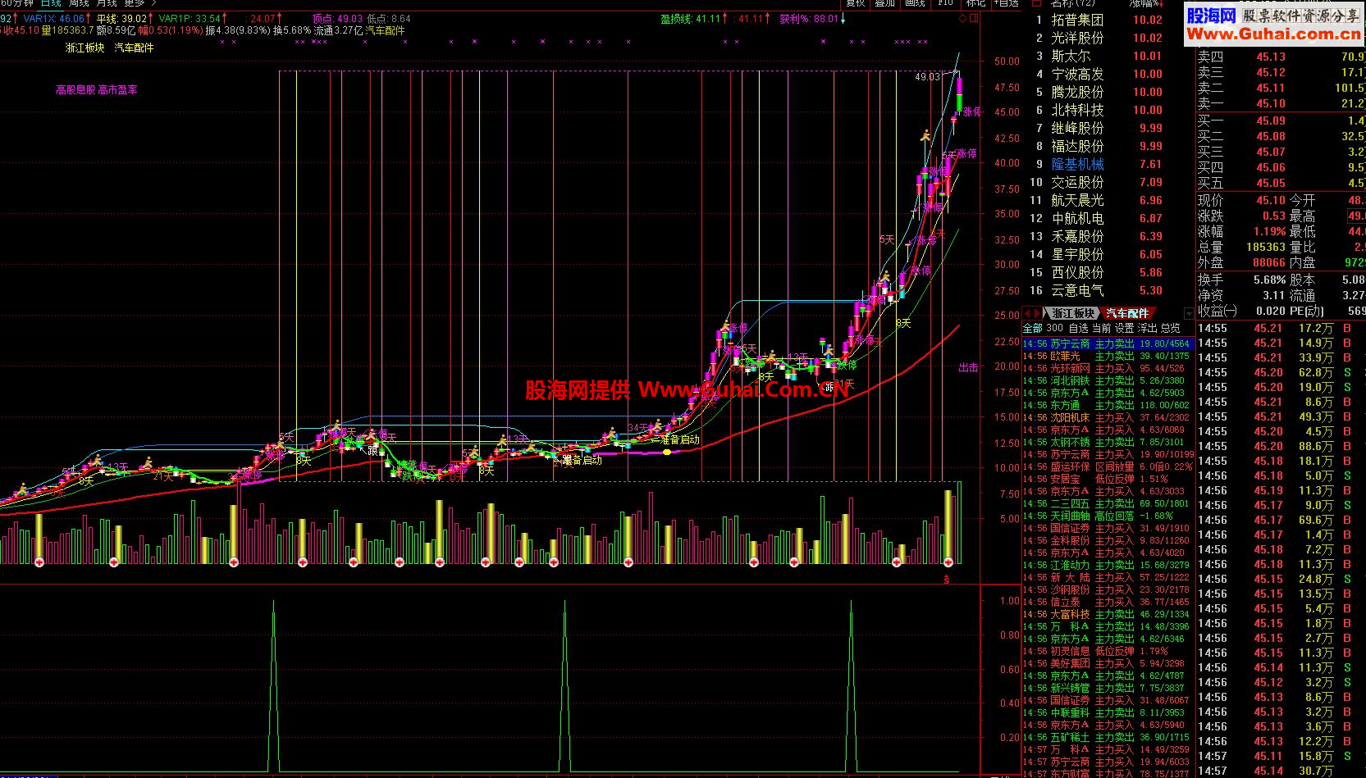
Task: Select the 300 alert filter
Action: pos(1054,328)
